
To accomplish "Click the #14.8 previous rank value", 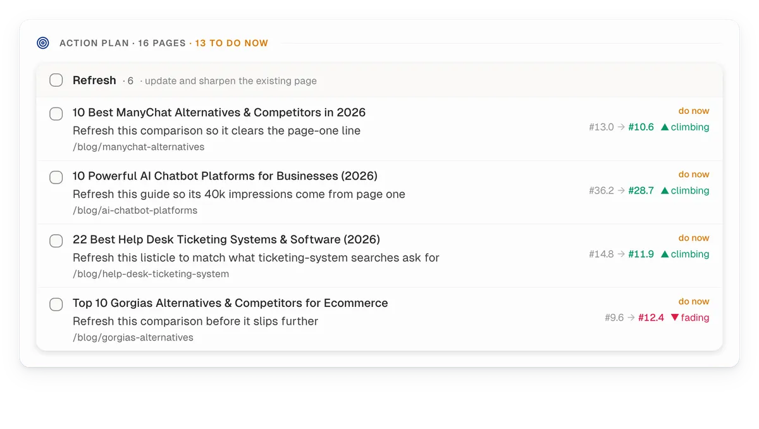I will click(x=602, y=254).
